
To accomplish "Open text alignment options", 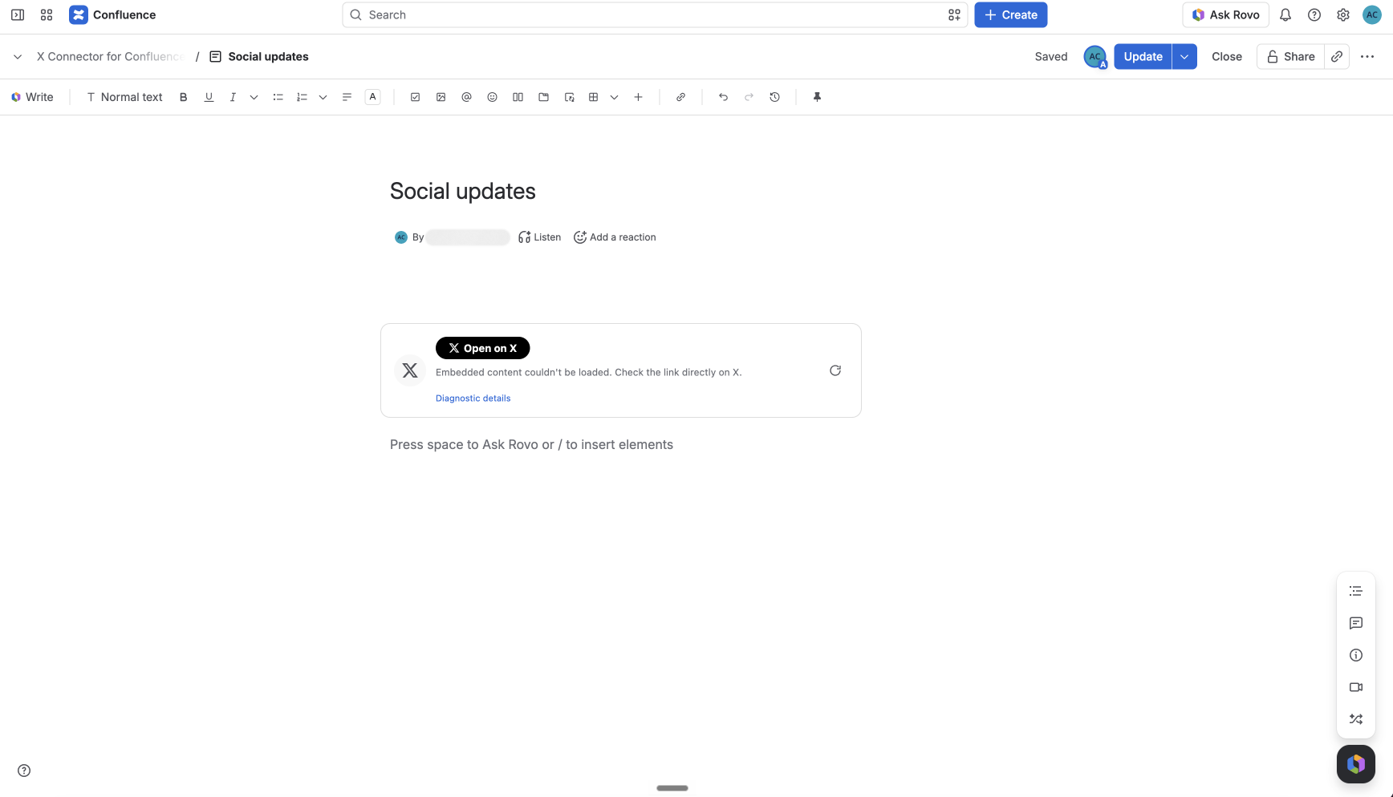I will (347, 97).
